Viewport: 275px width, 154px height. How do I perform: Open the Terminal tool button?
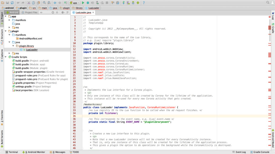click(x=12, y=152)
